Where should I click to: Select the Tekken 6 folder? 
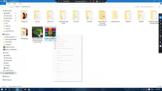141,16
